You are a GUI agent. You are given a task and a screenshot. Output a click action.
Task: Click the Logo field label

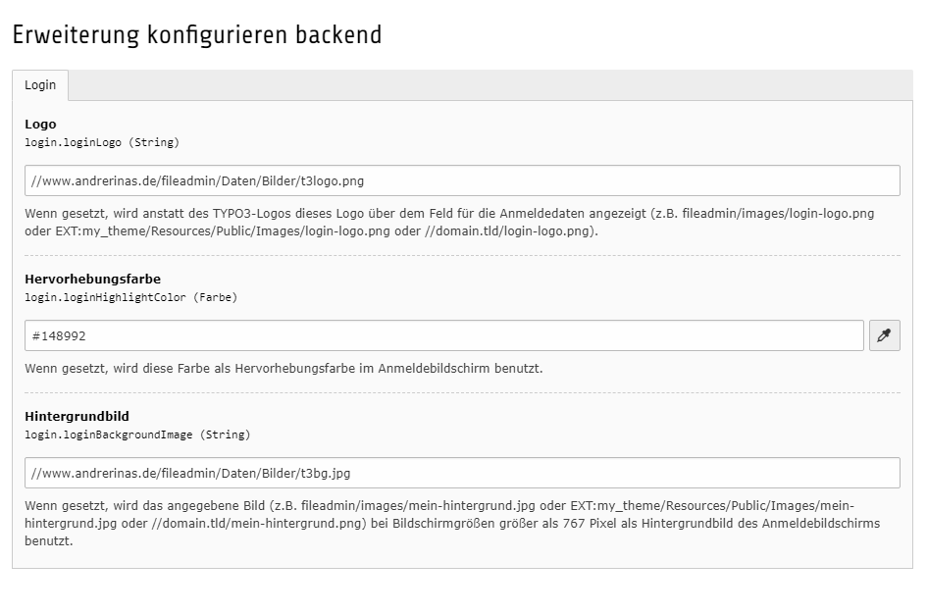(40, 125)
